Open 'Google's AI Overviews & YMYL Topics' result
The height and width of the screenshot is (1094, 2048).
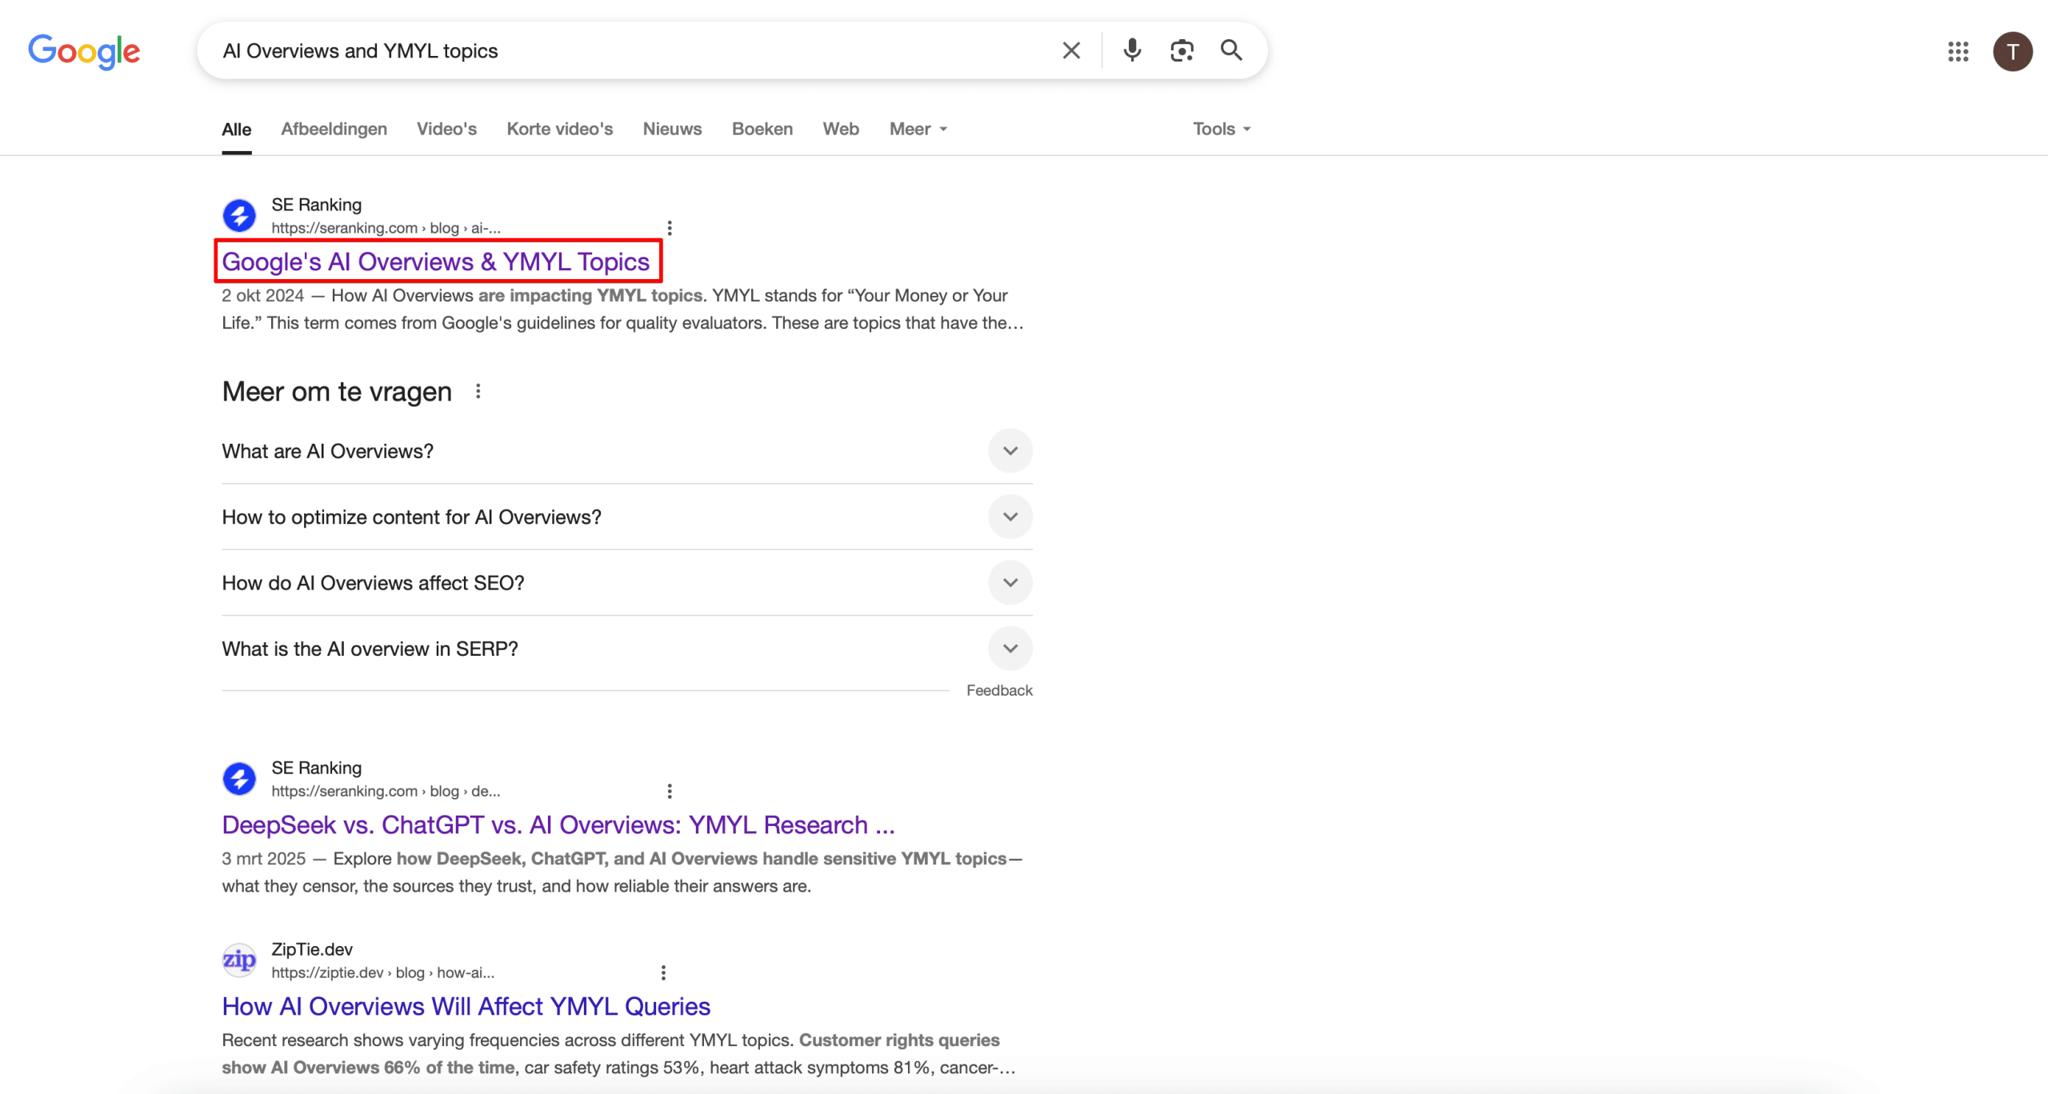click(435, 262)
